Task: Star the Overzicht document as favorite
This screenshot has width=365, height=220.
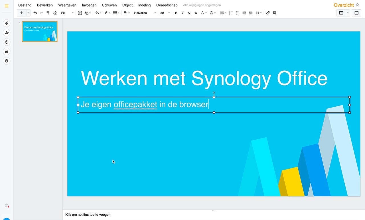Action: pyautogui.click(x=357, y=5)
